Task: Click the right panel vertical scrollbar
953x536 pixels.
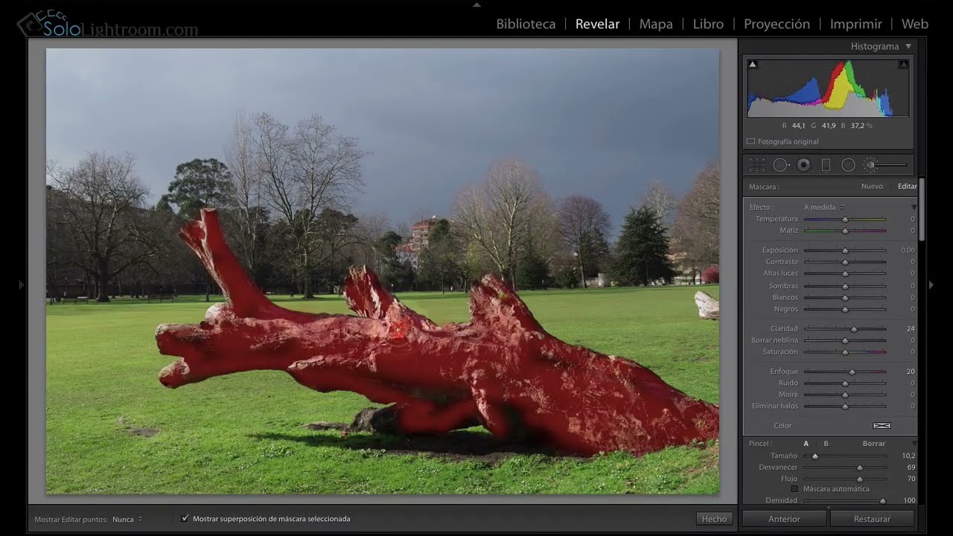Action: click(x=922, y=209)
